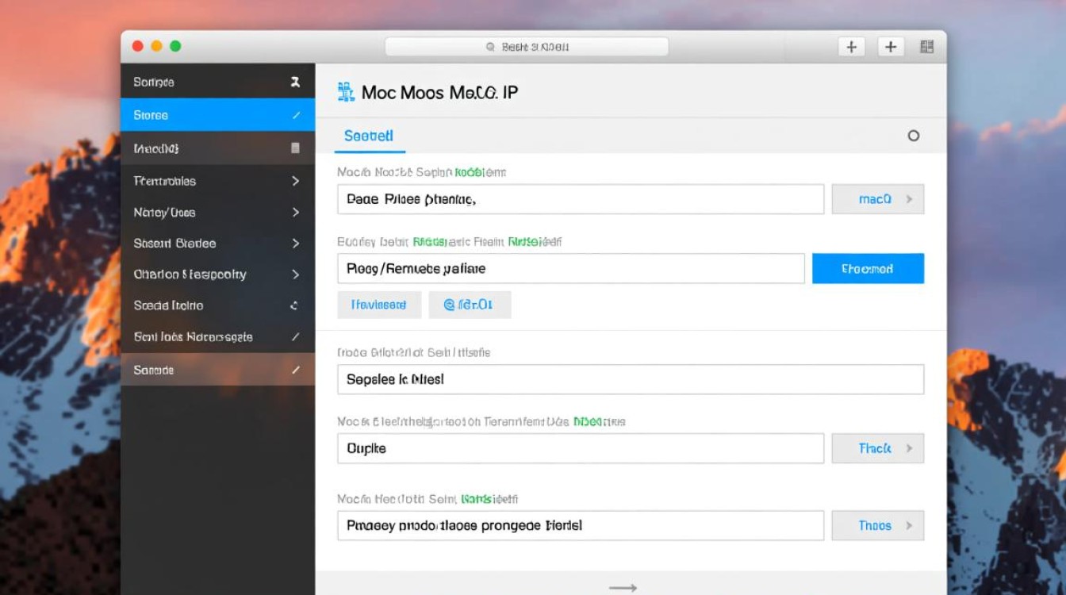This screenshot has height=595, width=1066.
Task: Open the Fhack dropdown button
Action: (x=877, y=448)
